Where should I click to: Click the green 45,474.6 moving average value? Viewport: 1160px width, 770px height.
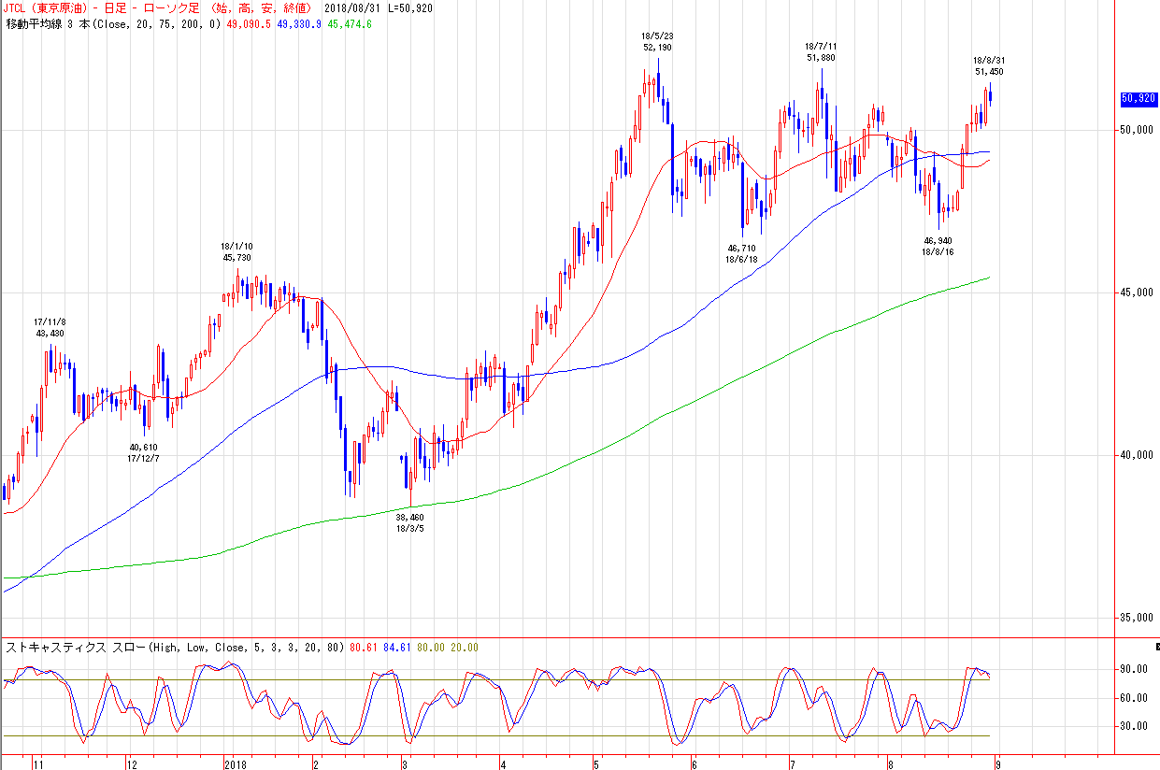[x=350, y=23]
